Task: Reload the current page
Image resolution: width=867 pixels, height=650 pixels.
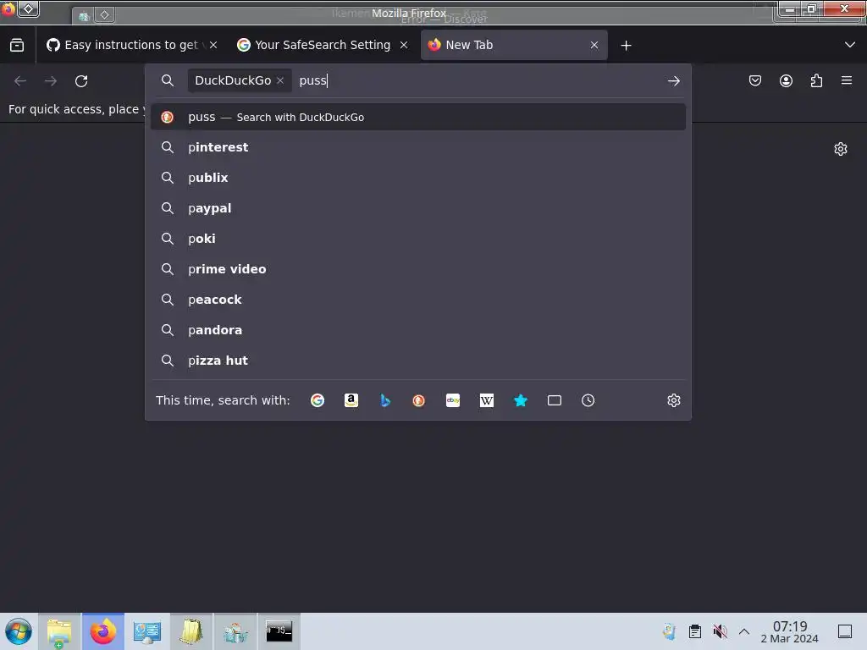Action: click(x=81, y=80)
